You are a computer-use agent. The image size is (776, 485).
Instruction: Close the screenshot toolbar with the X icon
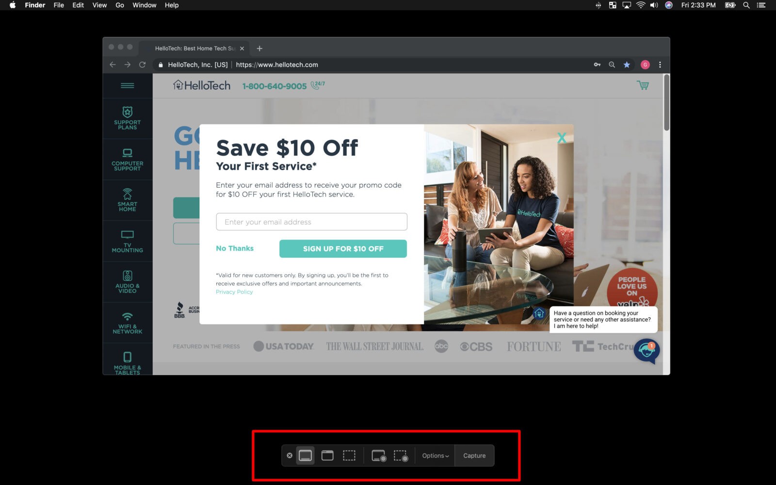coord(290,455)
